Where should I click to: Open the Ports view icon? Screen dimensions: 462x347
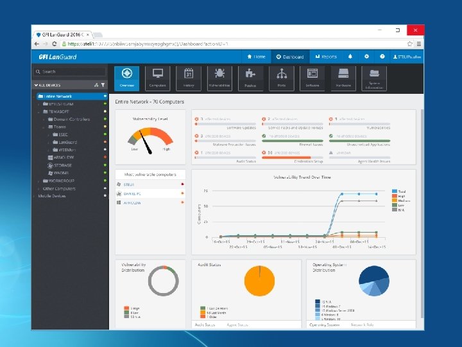[282, 78]
